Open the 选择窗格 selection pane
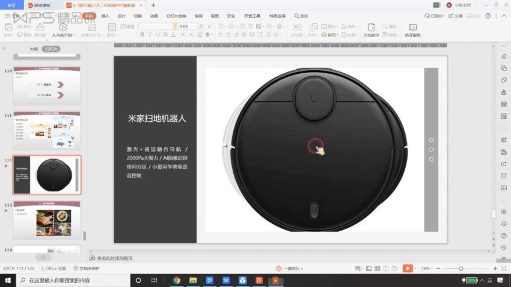This screenshot has height=287, width=511. coord(412,30)
